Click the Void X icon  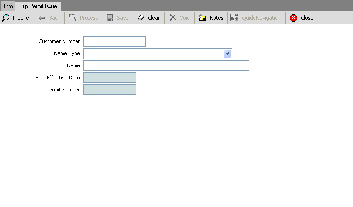click(173, 17)
